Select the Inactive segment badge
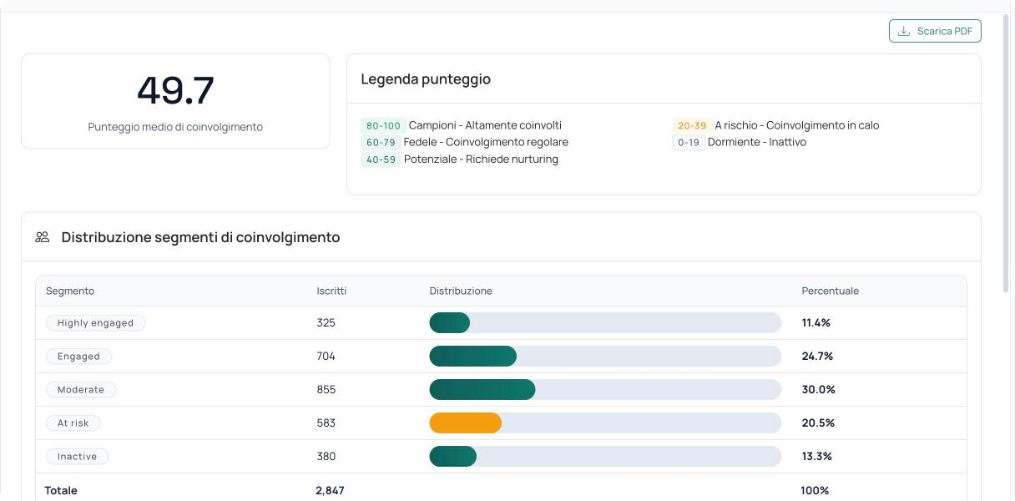 [x=77, y=457]
